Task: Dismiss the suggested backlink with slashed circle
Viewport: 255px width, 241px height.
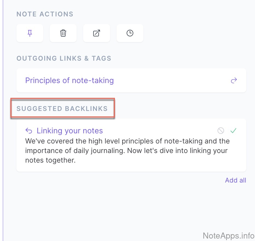Action: [x=221, y=131]
